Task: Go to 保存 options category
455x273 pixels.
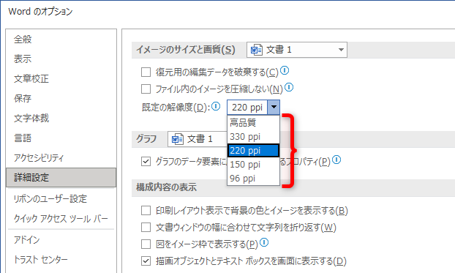Action: click(61, 99)
